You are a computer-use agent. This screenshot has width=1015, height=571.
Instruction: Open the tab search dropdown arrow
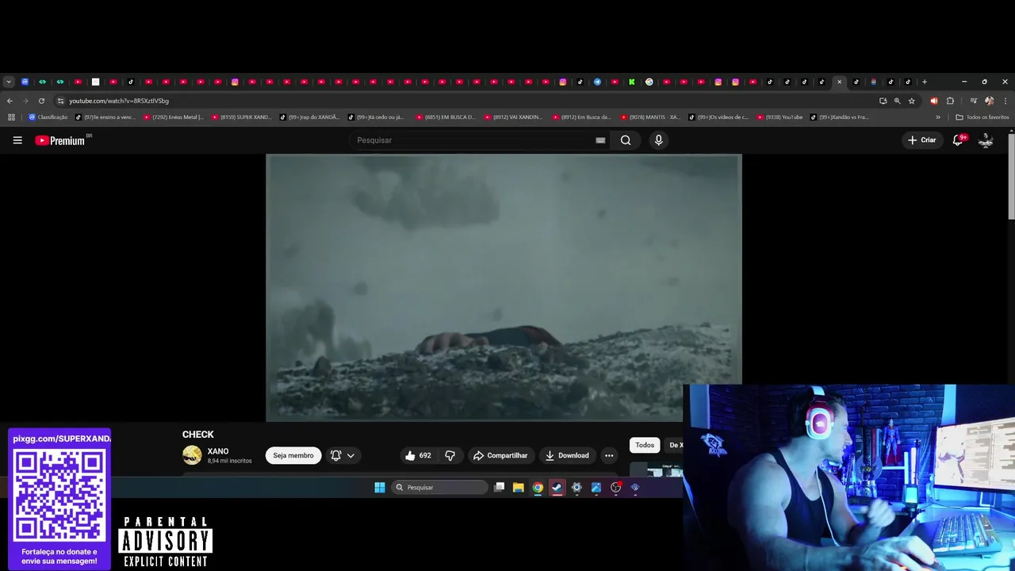coord(9,82)
